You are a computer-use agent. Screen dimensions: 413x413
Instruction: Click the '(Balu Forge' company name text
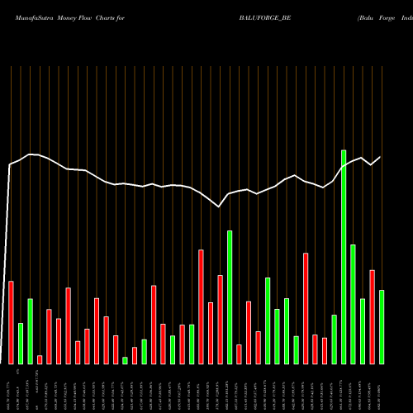(376, 18)
